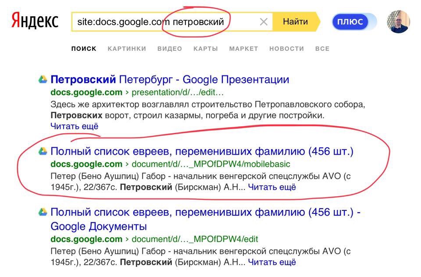Click the Yandex logo

tap(35, 21)
